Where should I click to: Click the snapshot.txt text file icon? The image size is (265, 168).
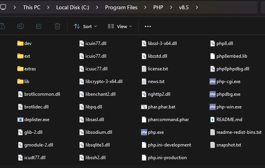(x=213, y=145)
